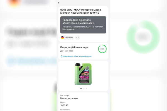Viewport: 167px width, 111px height.
Task: Click the 'Назначение' field label
Action: pos(65,110)
